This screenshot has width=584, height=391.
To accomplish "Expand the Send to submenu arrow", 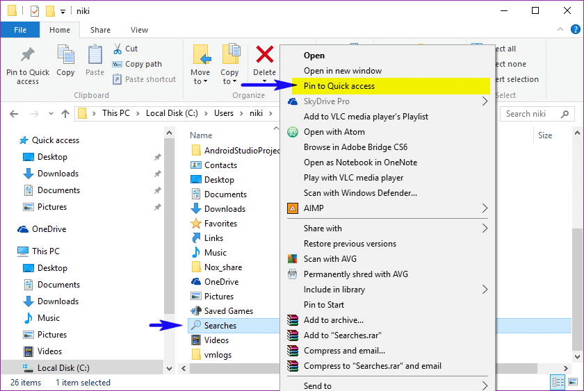I will point(485,385).
